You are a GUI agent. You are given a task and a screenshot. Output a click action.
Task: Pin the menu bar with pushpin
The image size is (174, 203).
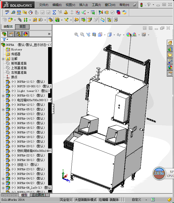tap(135, 5)
